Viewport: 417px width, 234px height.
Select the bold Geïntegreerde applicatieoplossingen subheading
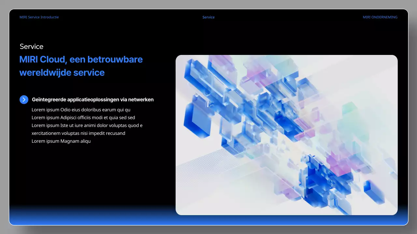point(93,100)
